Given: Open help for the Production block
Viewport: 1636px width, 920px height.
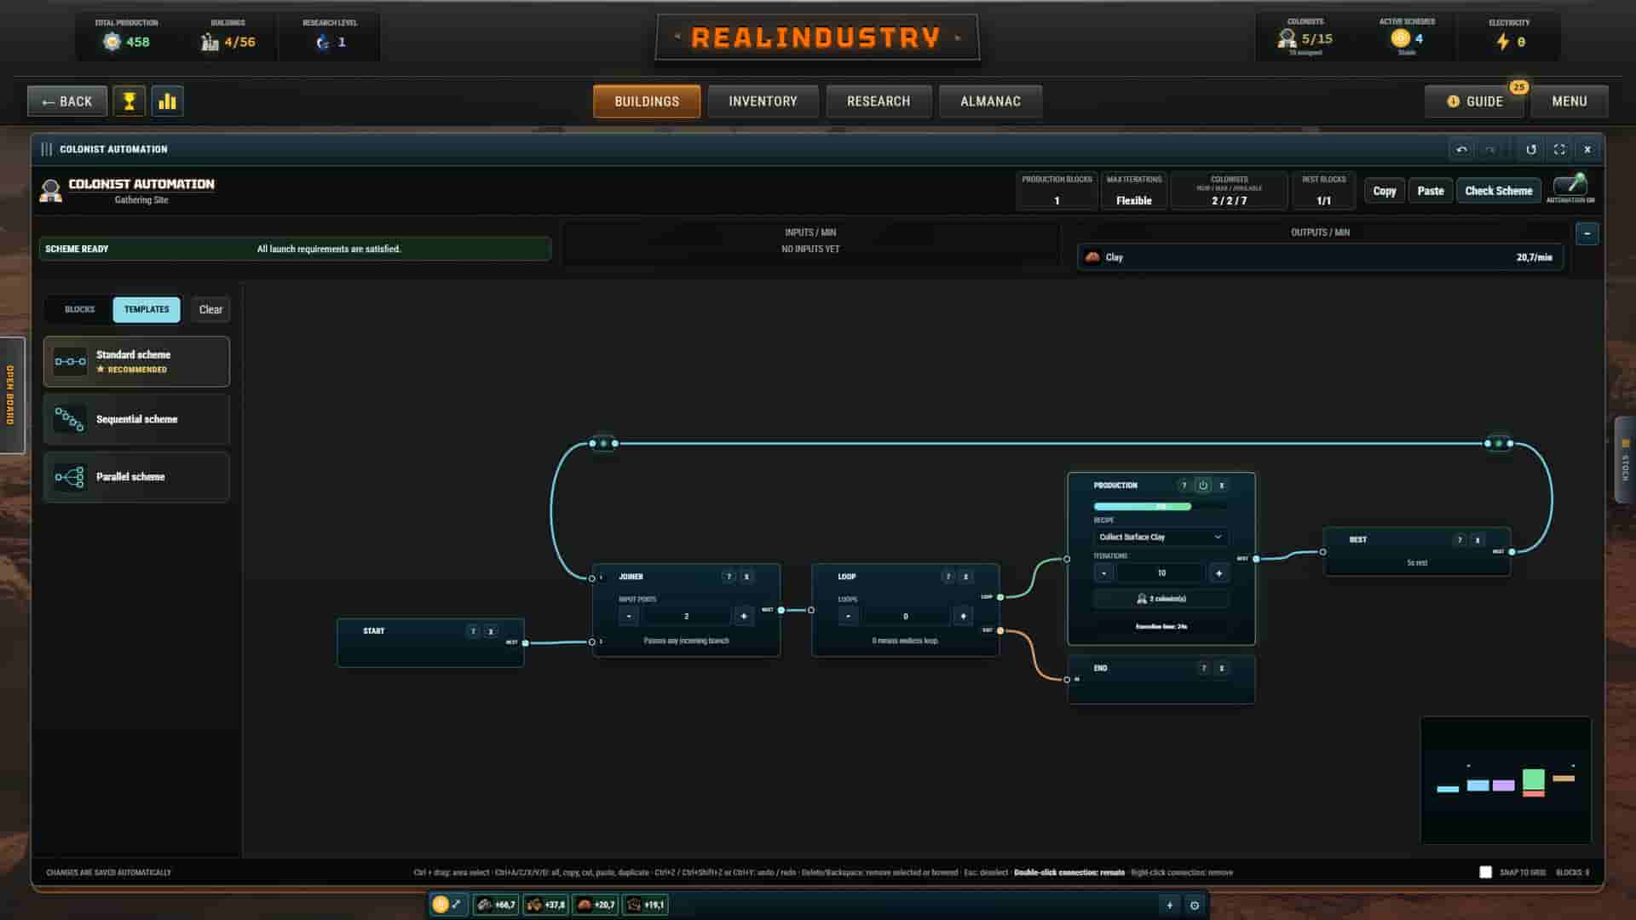Looking at the screenshot, I should [1184, 486].
